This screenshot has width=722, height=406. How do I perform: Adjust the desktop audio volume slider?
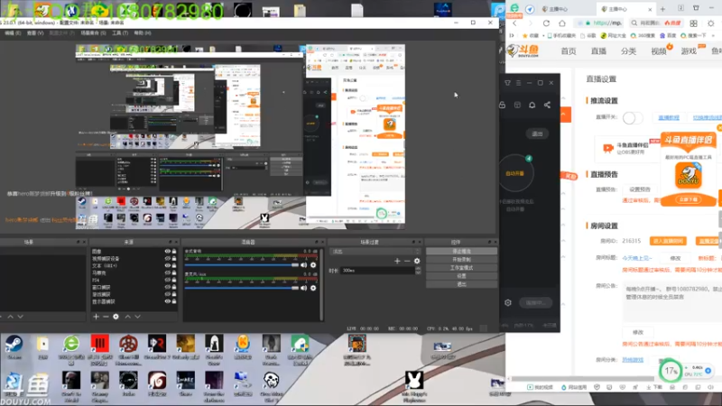click(242, 265)
